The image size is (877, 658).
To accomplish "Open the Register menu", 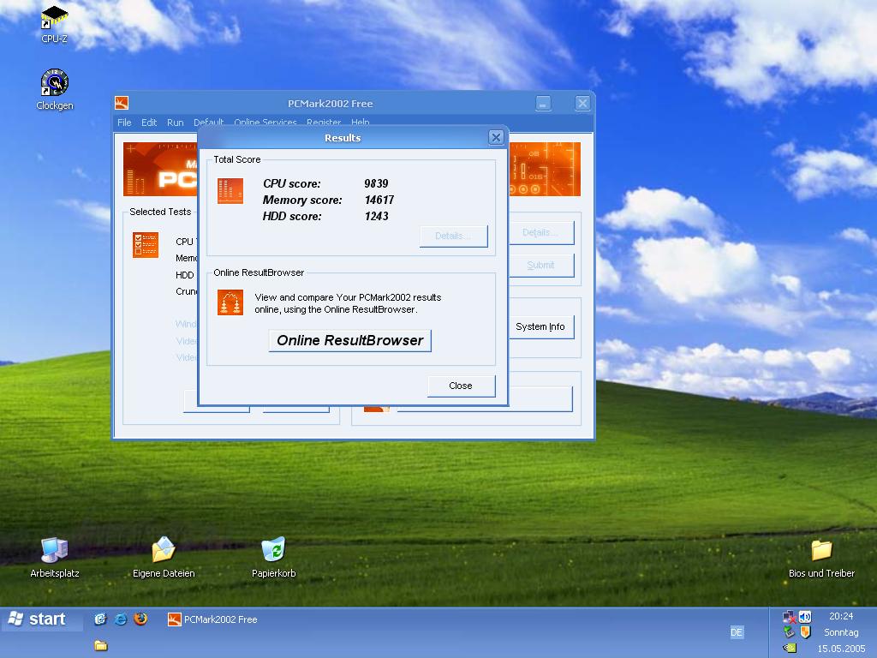I will (323, 122).
